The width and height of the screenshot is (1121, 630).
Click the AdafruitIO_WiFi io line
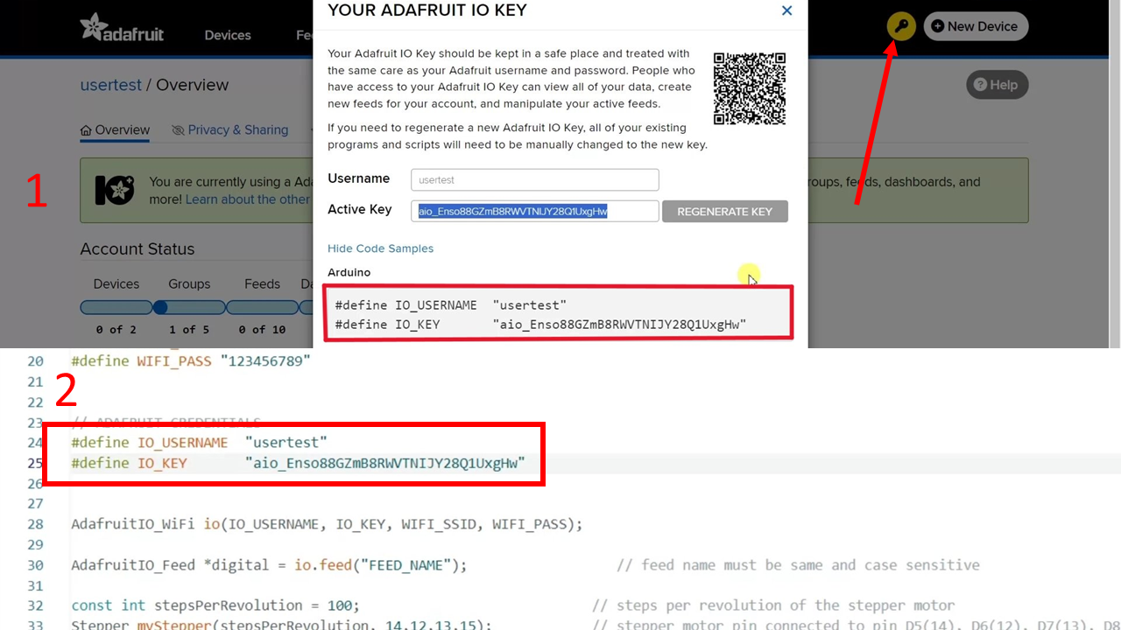327,524
